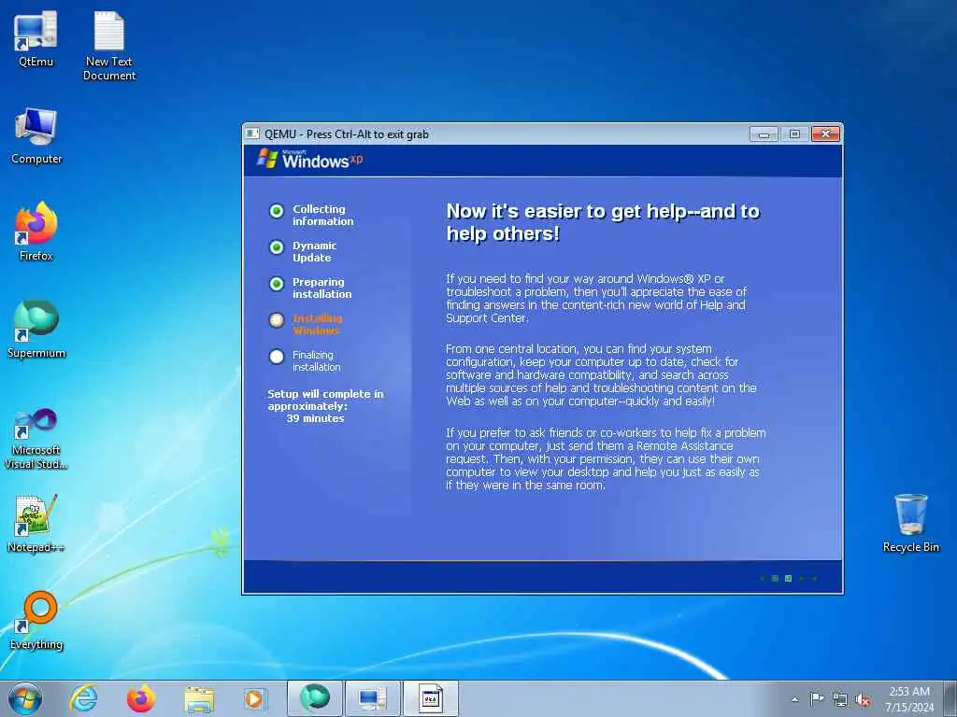Click the Finalizing installation step indicator
Viewport: 957px width, 717px height.
277,357
